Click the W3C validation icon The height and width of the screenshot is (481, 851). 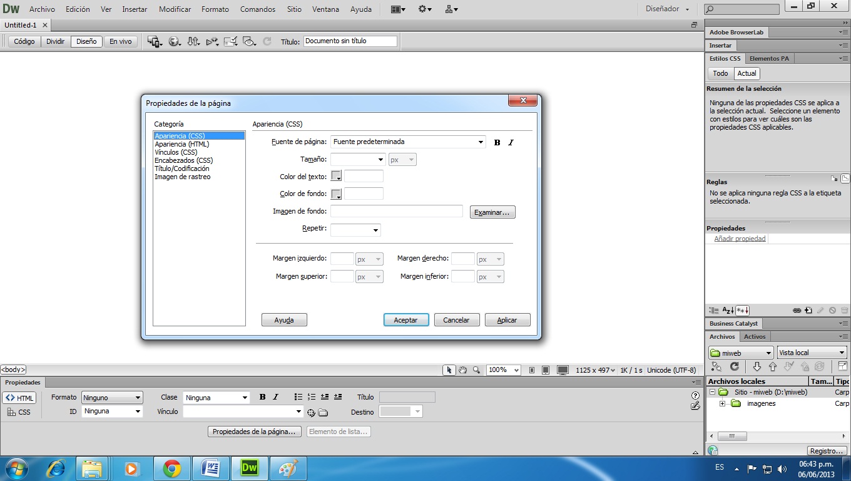[213, 41]
